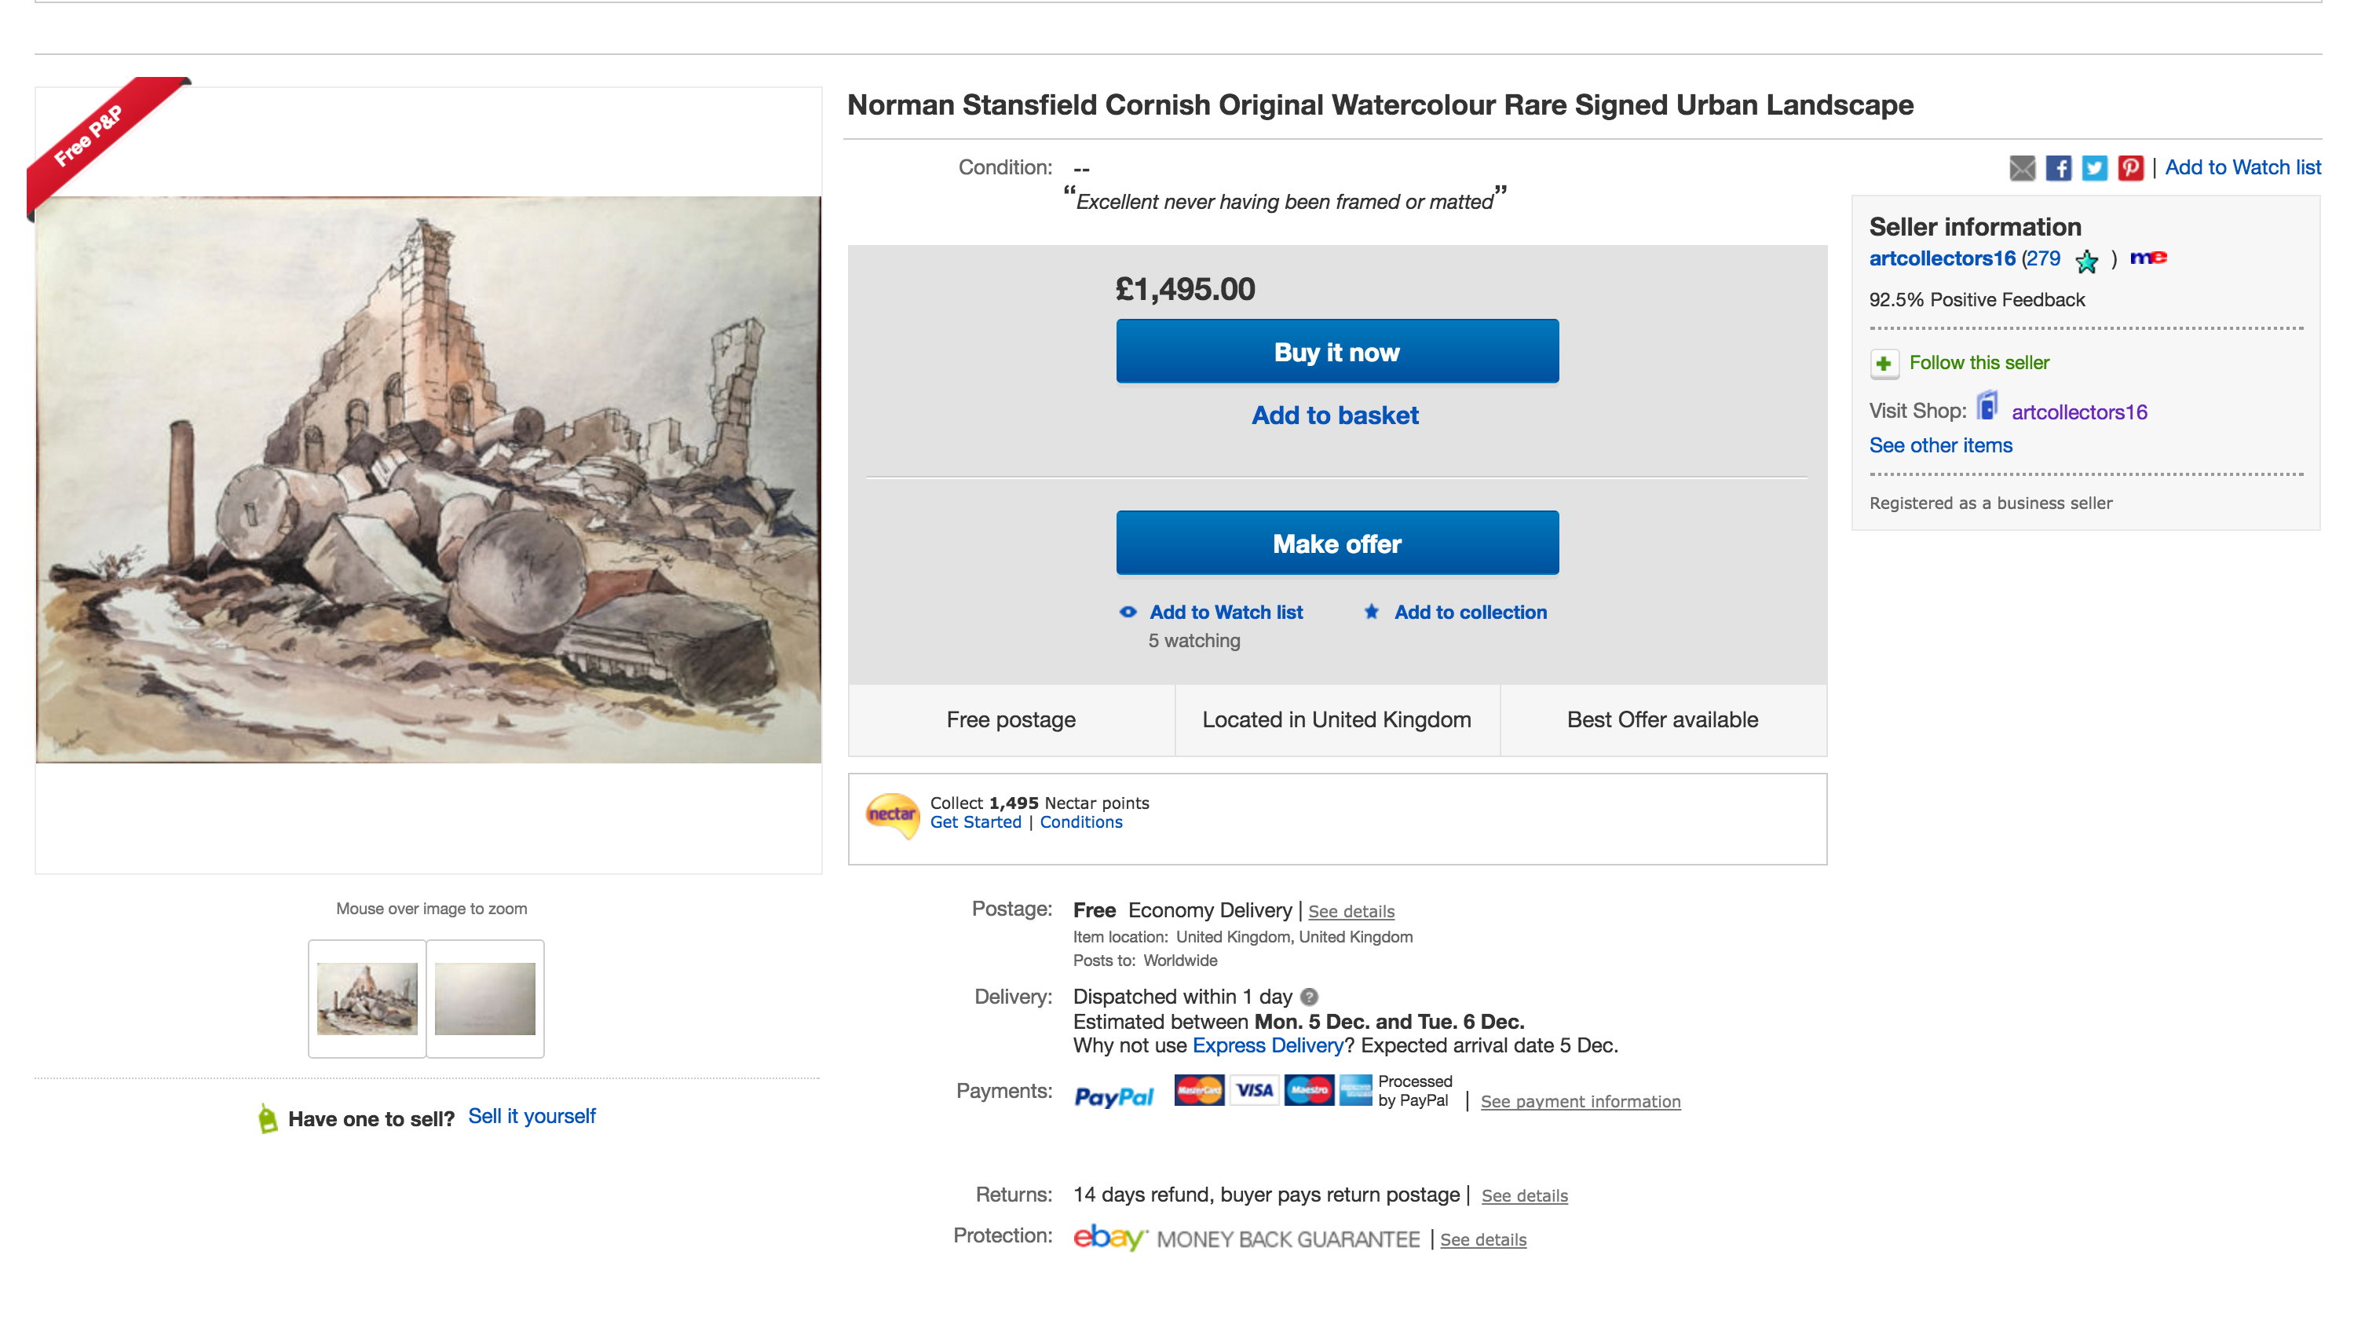Click the Nectar logo
Image resolution: width=2354 pixels, height=1332 pixels.
tap(892, 814)
